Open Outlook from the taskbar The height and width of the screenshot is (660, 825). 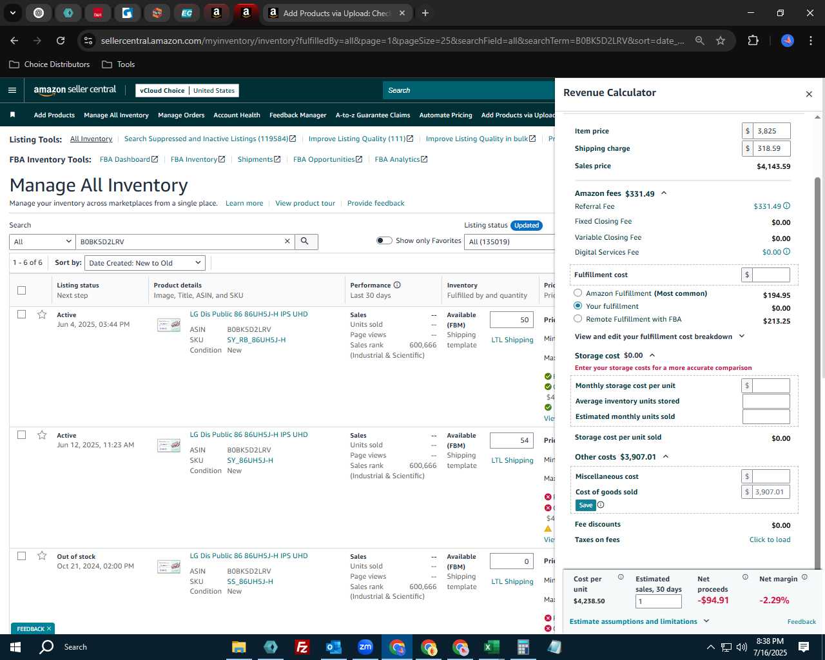click(x=333, y=647)
